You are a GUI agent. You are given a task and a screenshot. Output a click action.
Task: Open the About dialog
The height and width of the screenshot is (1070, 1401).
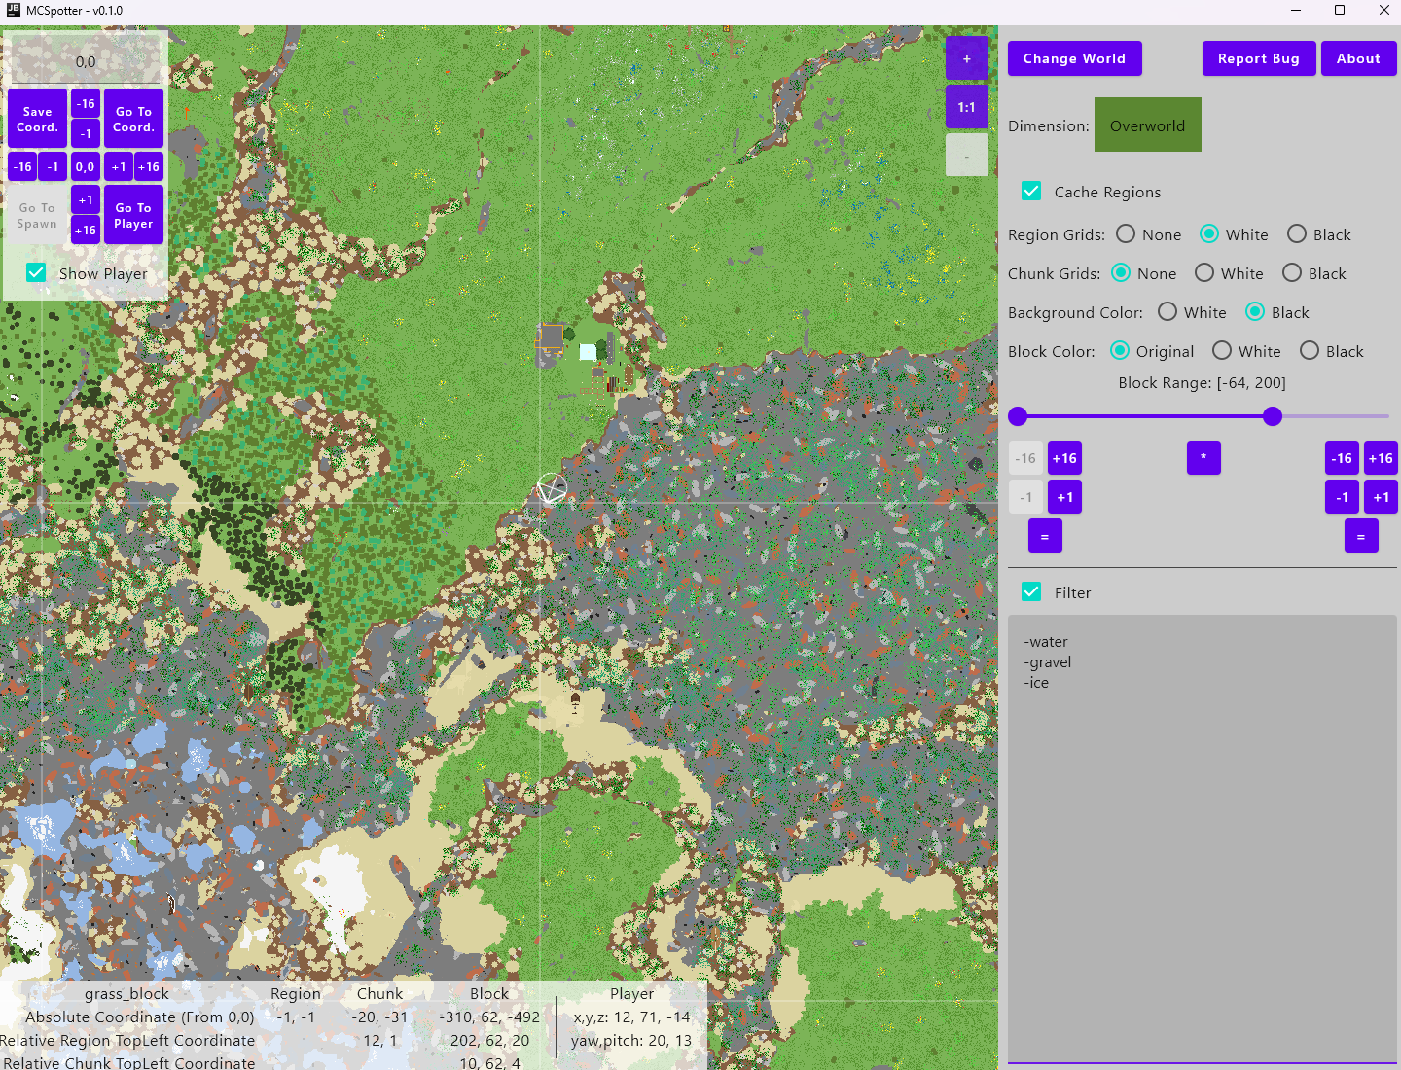pyautogui.click(x=1358, y=58)
